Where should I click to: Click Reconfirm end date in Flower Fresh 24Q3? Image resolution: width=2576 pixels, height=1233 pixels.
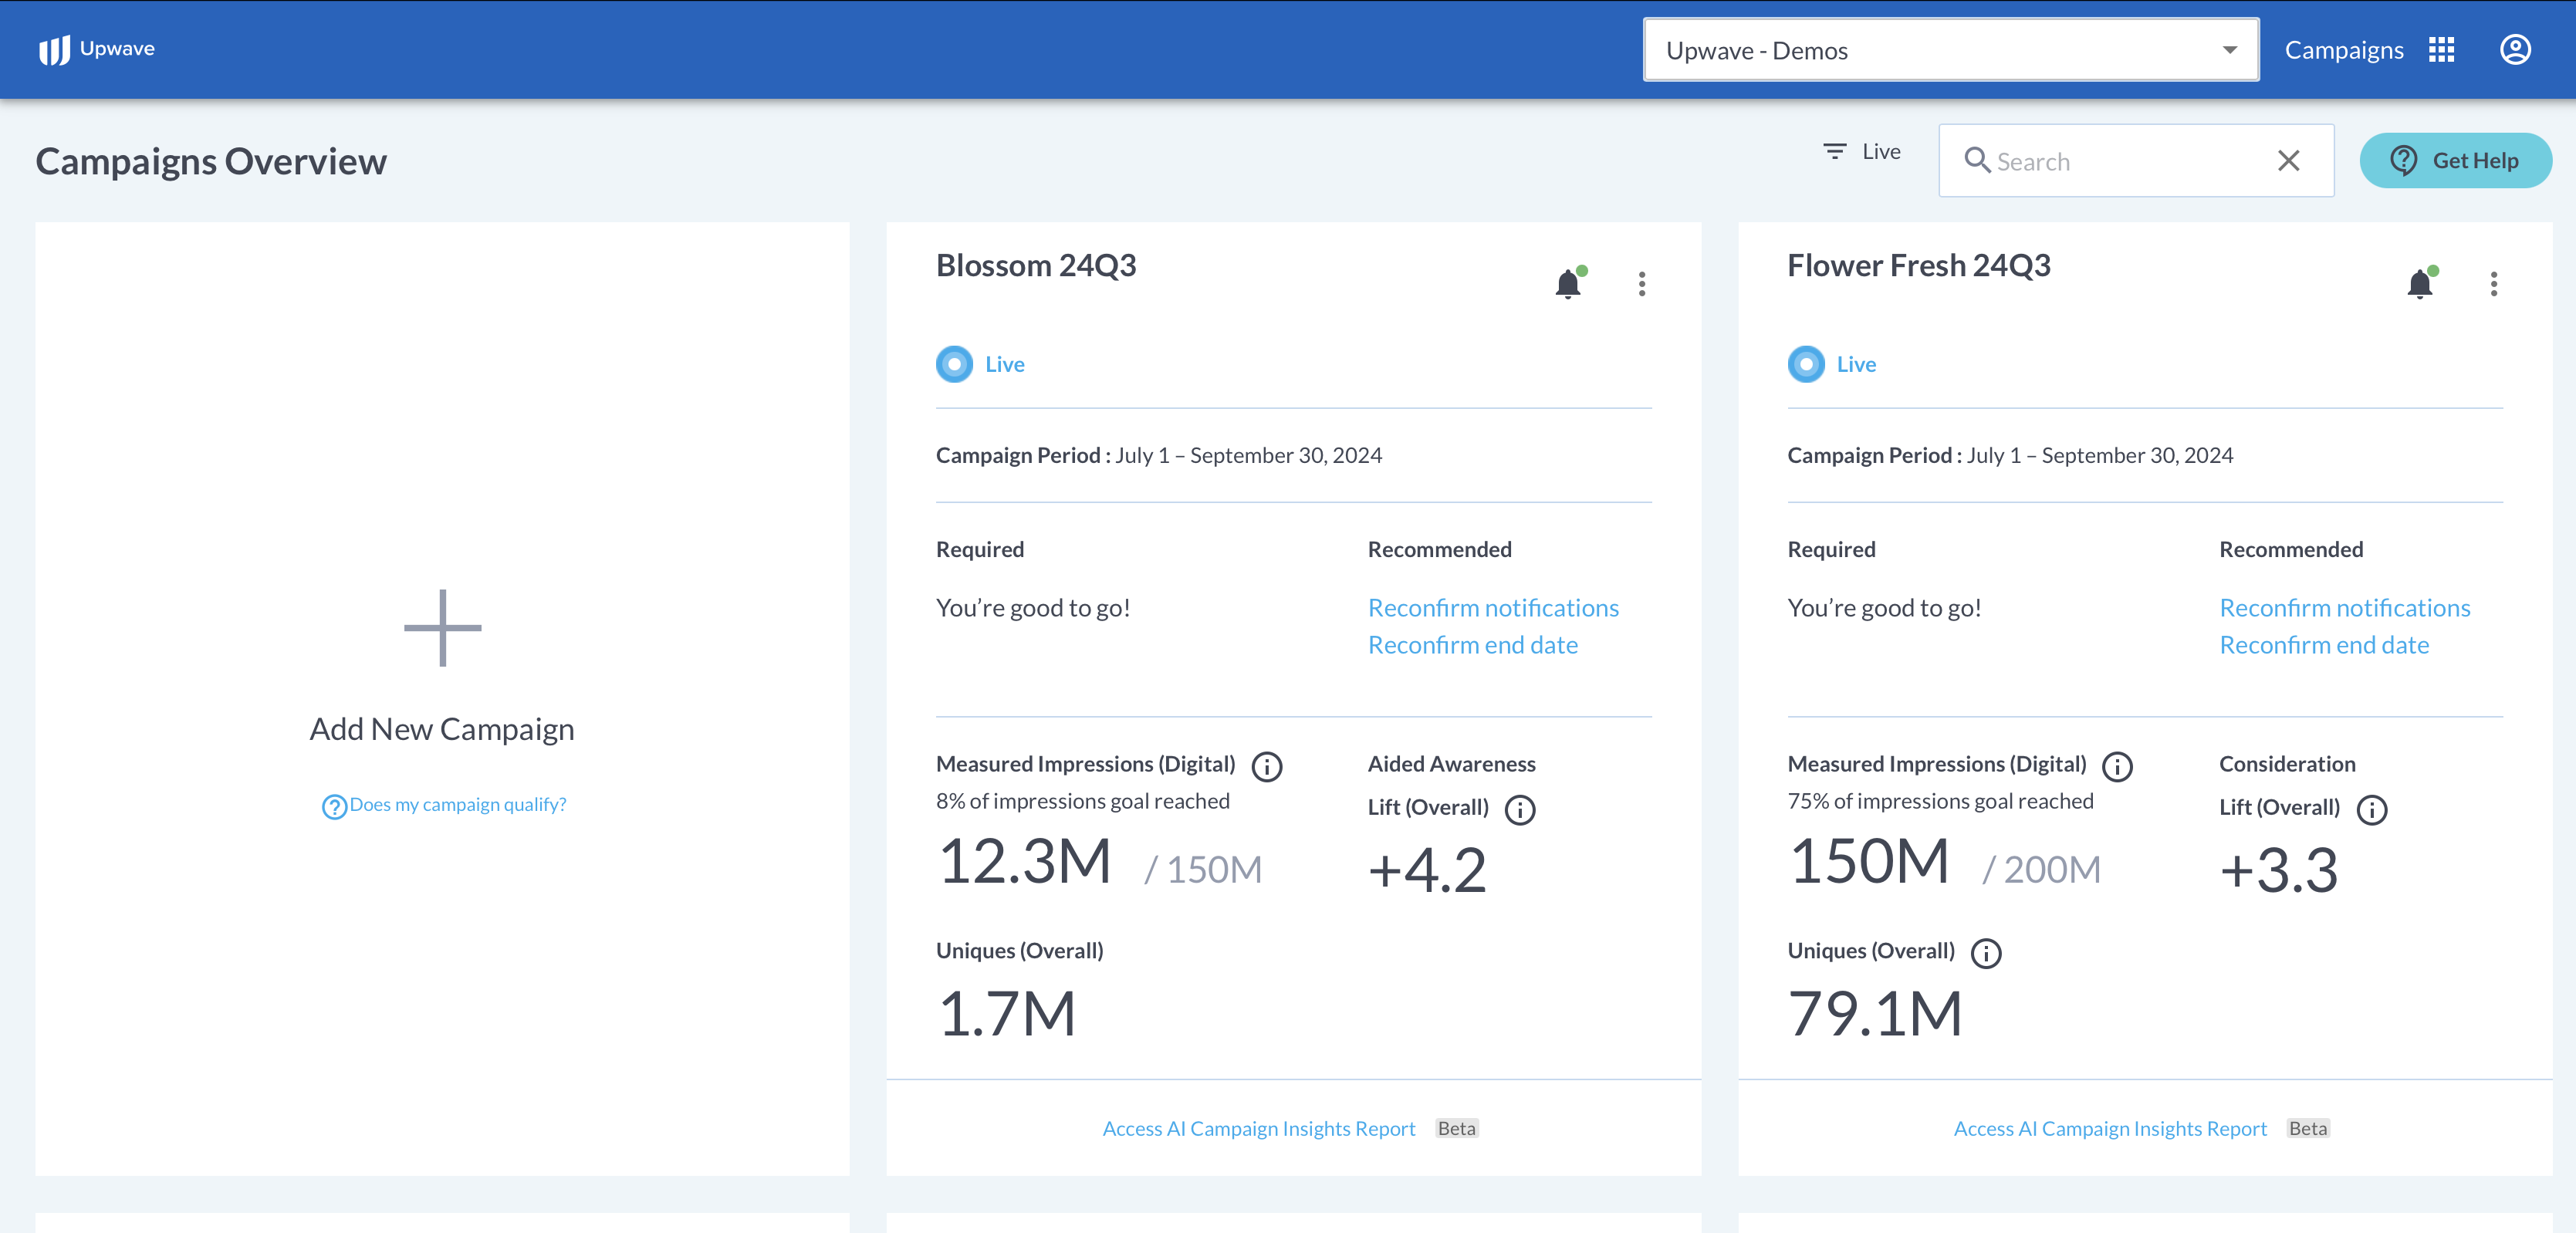point(2324,645)
